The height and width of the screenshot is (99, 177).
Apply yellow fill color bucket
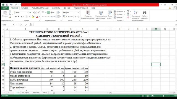[x=33, y=16]
